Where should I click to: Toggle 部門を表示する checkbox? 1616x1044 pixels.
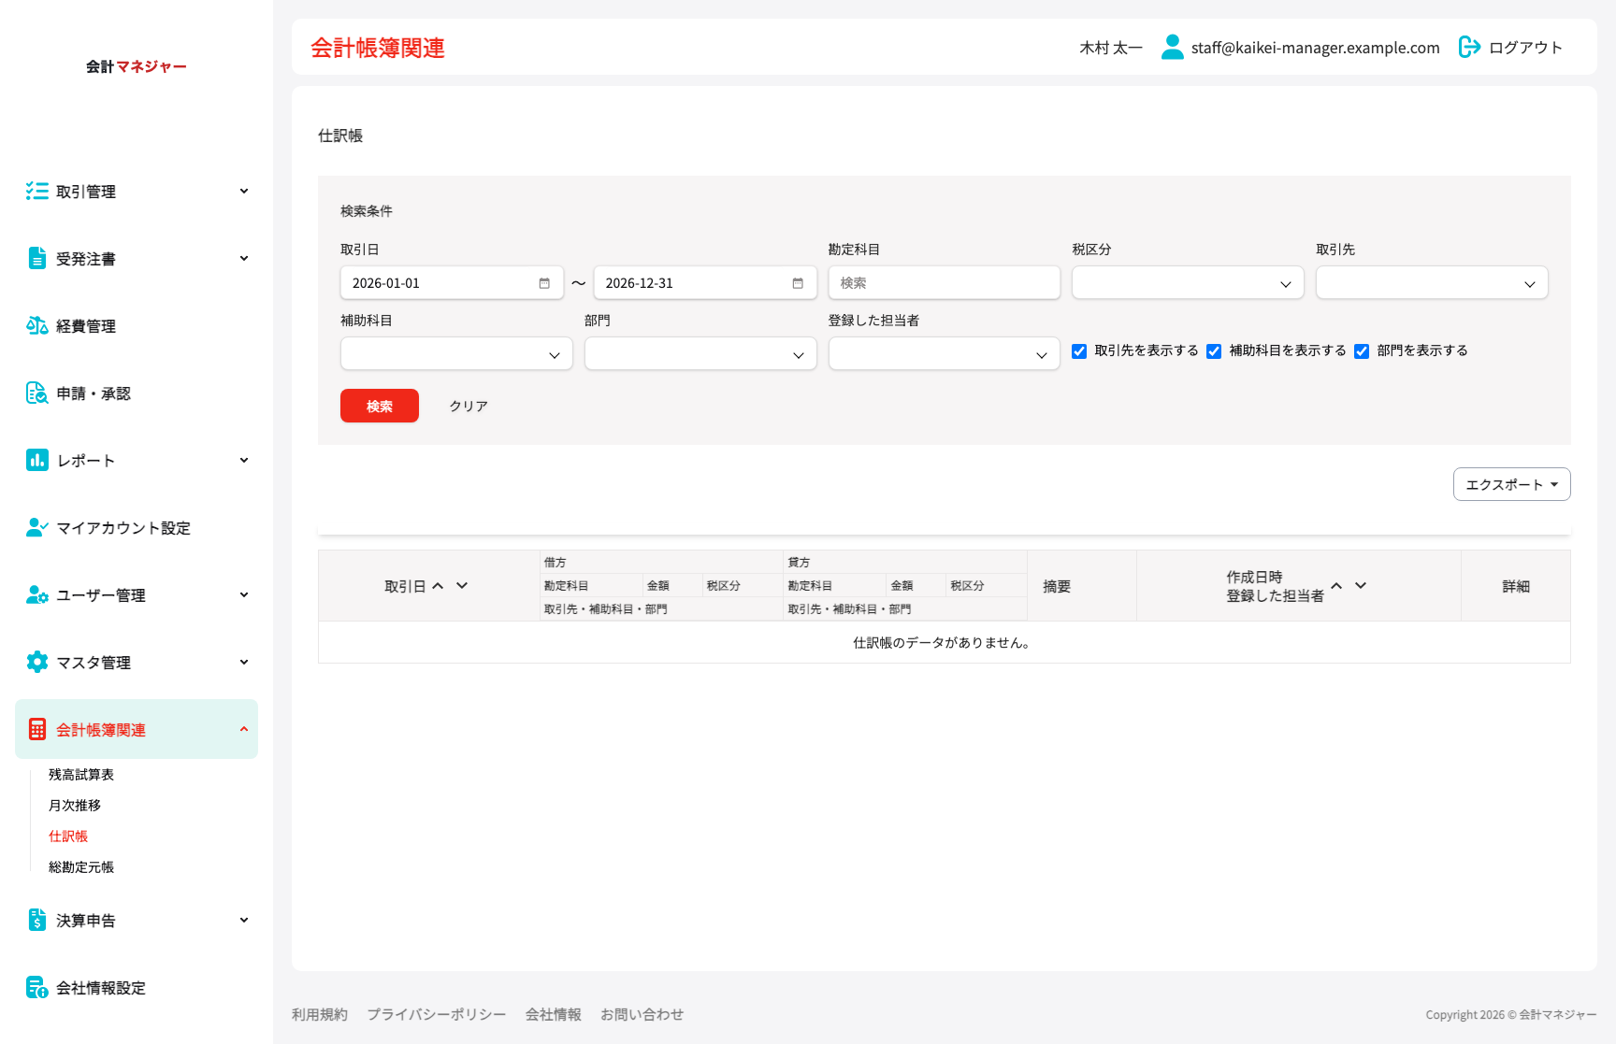[x=1362, y=351]
